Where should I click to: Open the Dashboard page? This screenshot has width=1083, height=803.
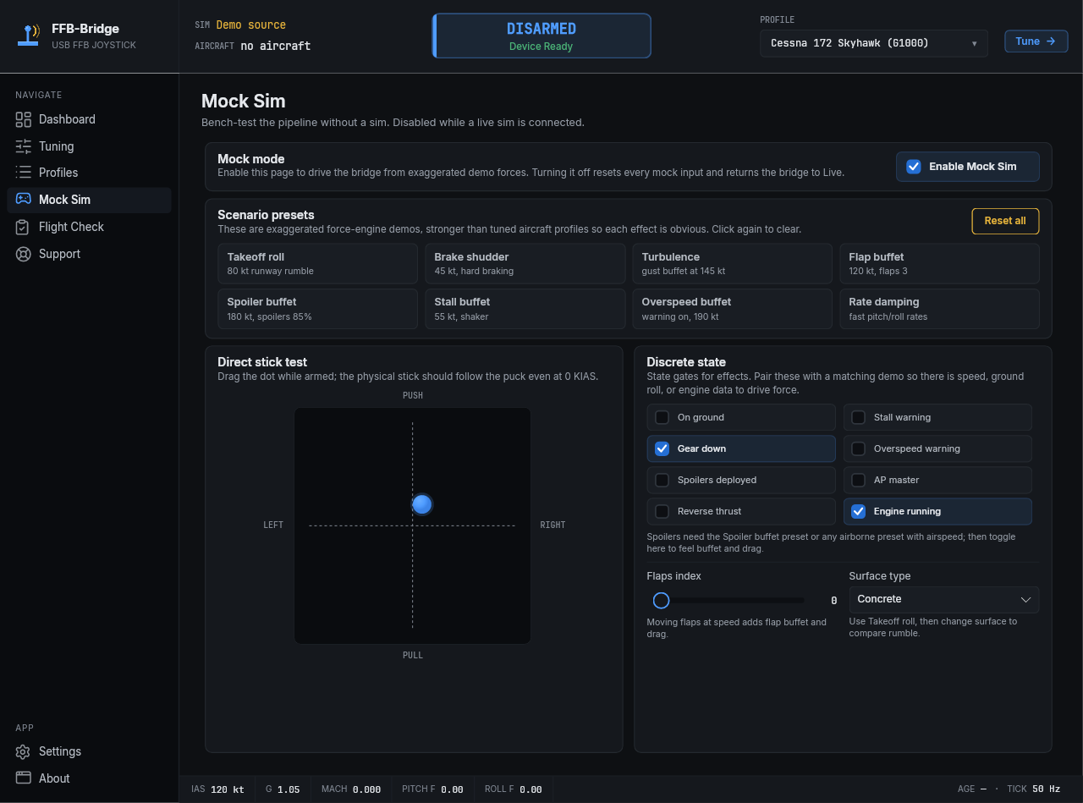89,119
